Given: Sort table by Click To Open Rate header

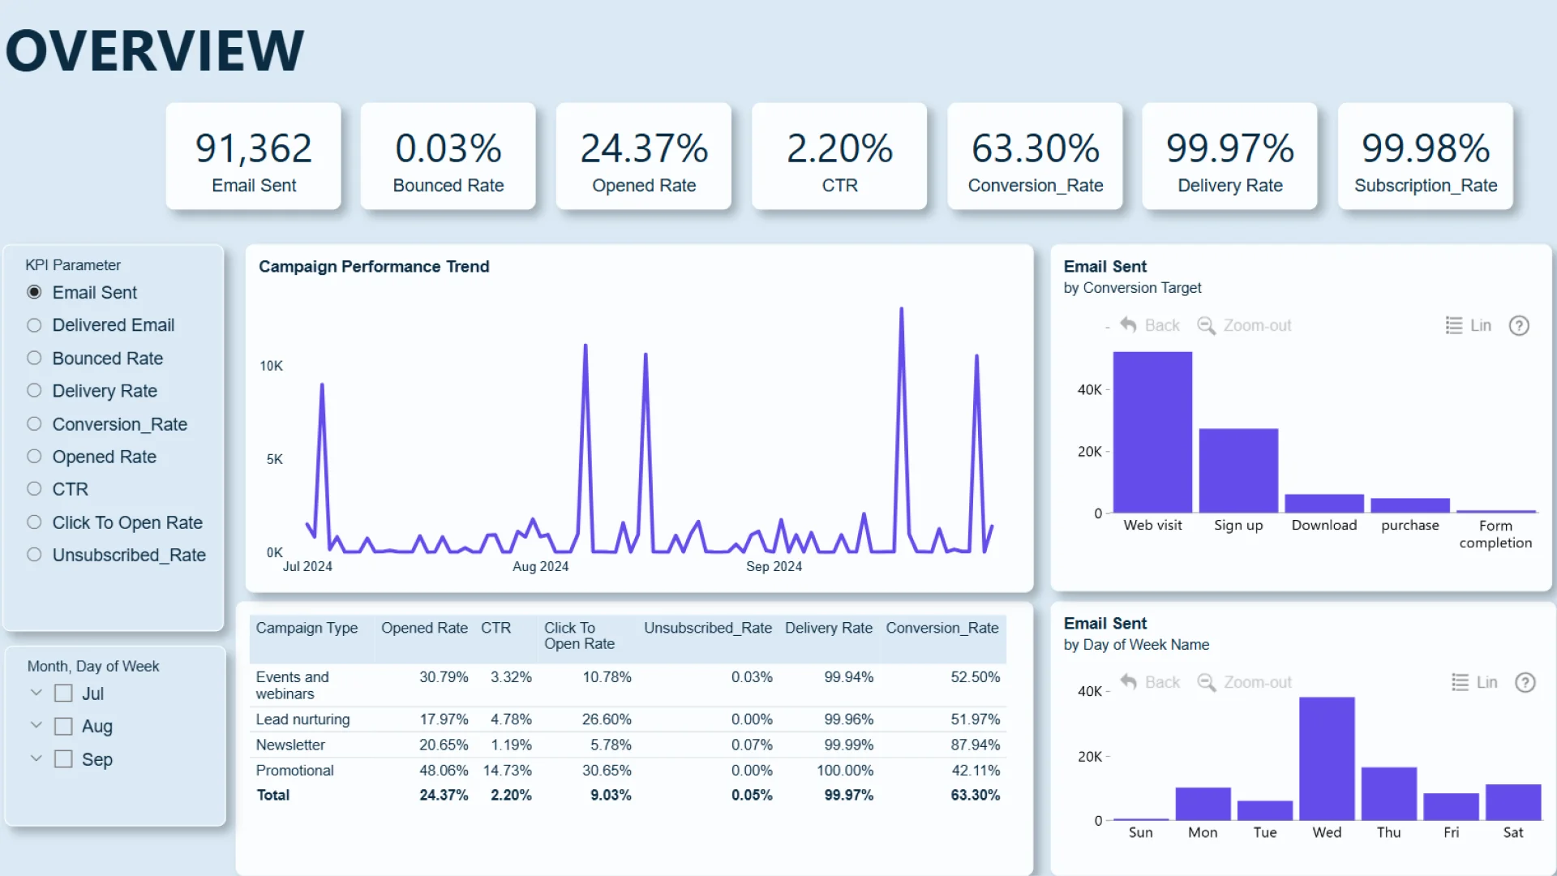Looking at the screenshot, I should point(579,636).
